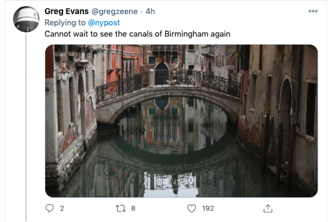Like the tweet with the heart icon
Viewport: 332px width, 222px height.
[x=192, y=208]
